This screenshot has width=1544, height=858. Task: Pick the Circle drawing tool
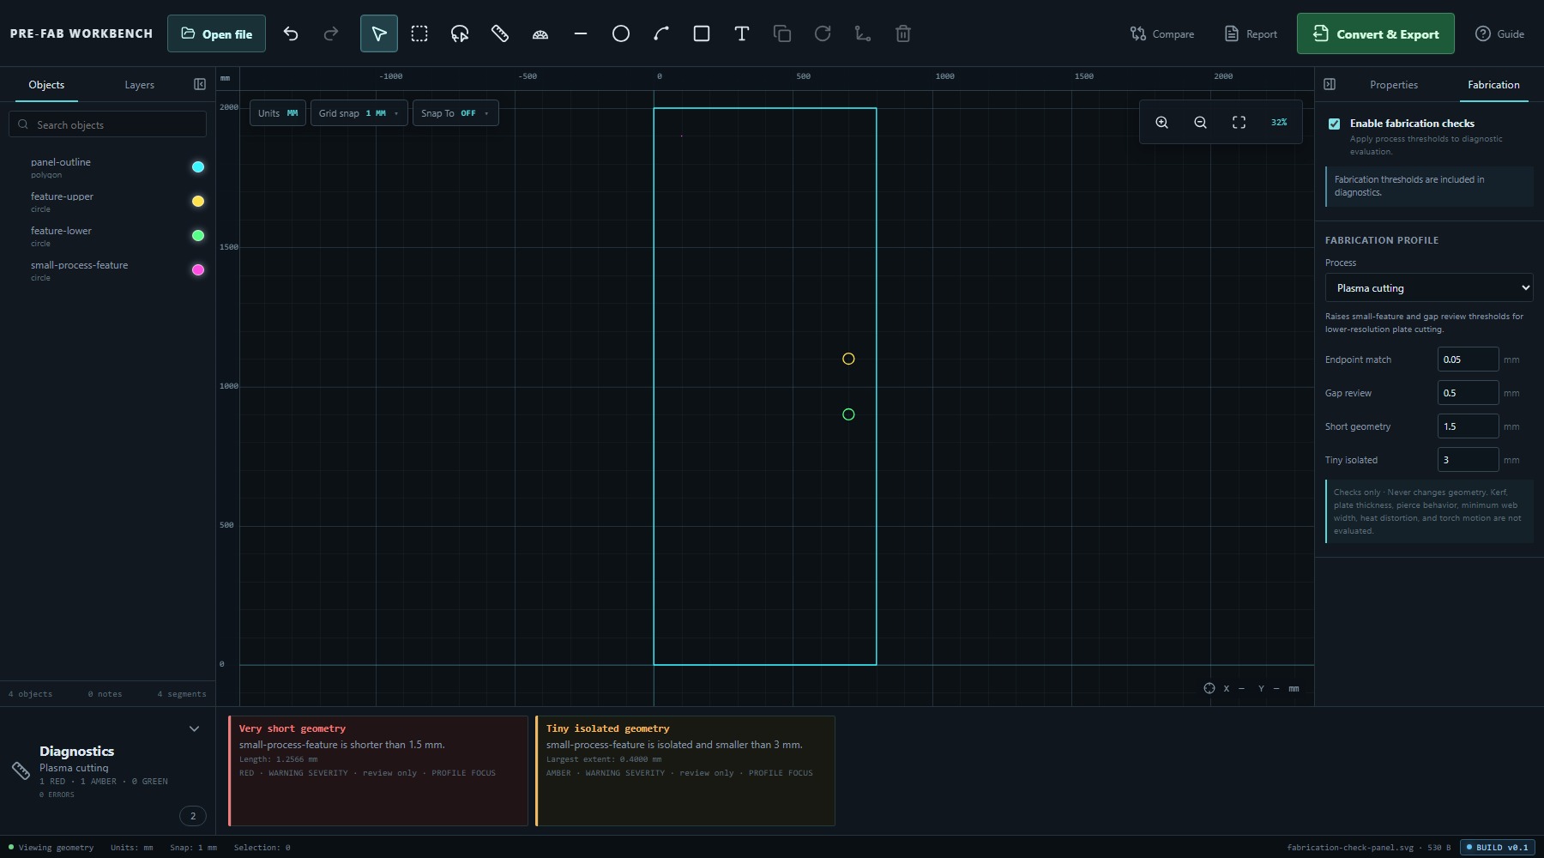pos(621,33)
